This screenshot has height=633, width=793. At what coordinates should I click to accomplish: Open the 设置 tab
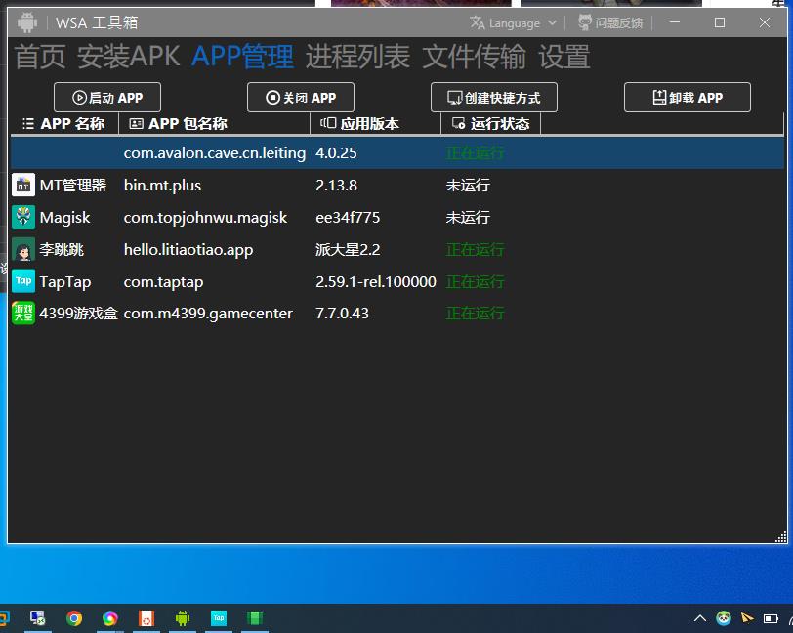[564, 59]
